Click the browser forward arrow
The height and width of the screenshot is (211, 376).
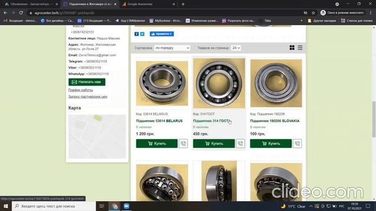(13, 13)
